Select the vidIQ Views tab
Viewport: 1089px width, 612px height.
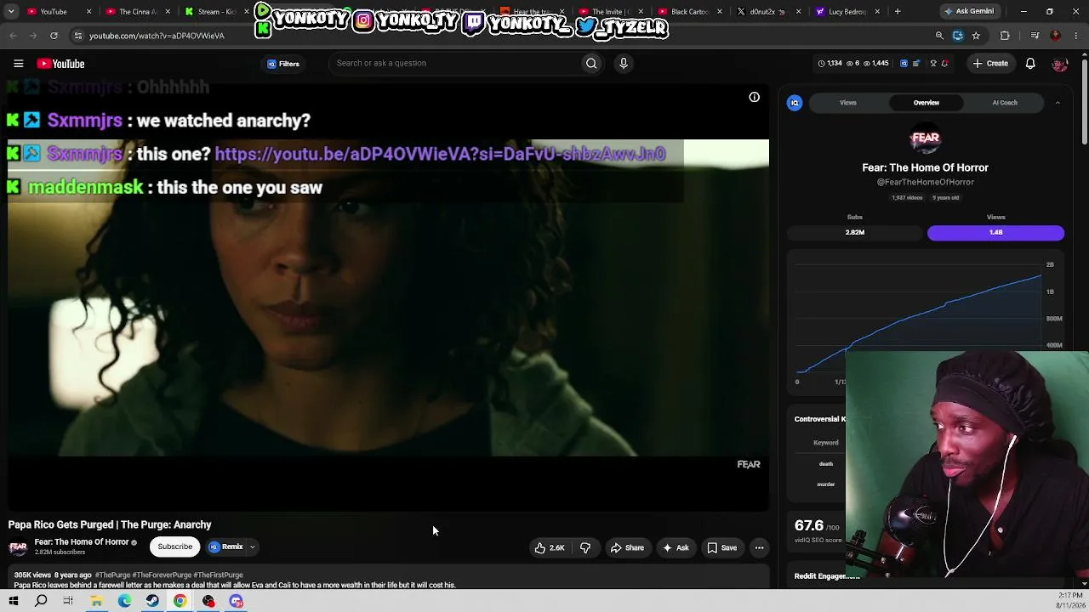(848, 103)
